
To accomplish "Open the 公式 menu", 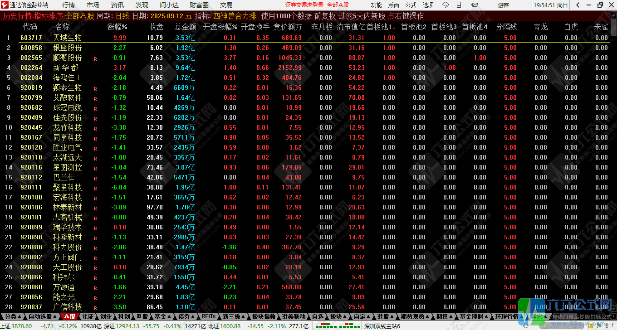I will pyautogui.click(x=411, y=5).
